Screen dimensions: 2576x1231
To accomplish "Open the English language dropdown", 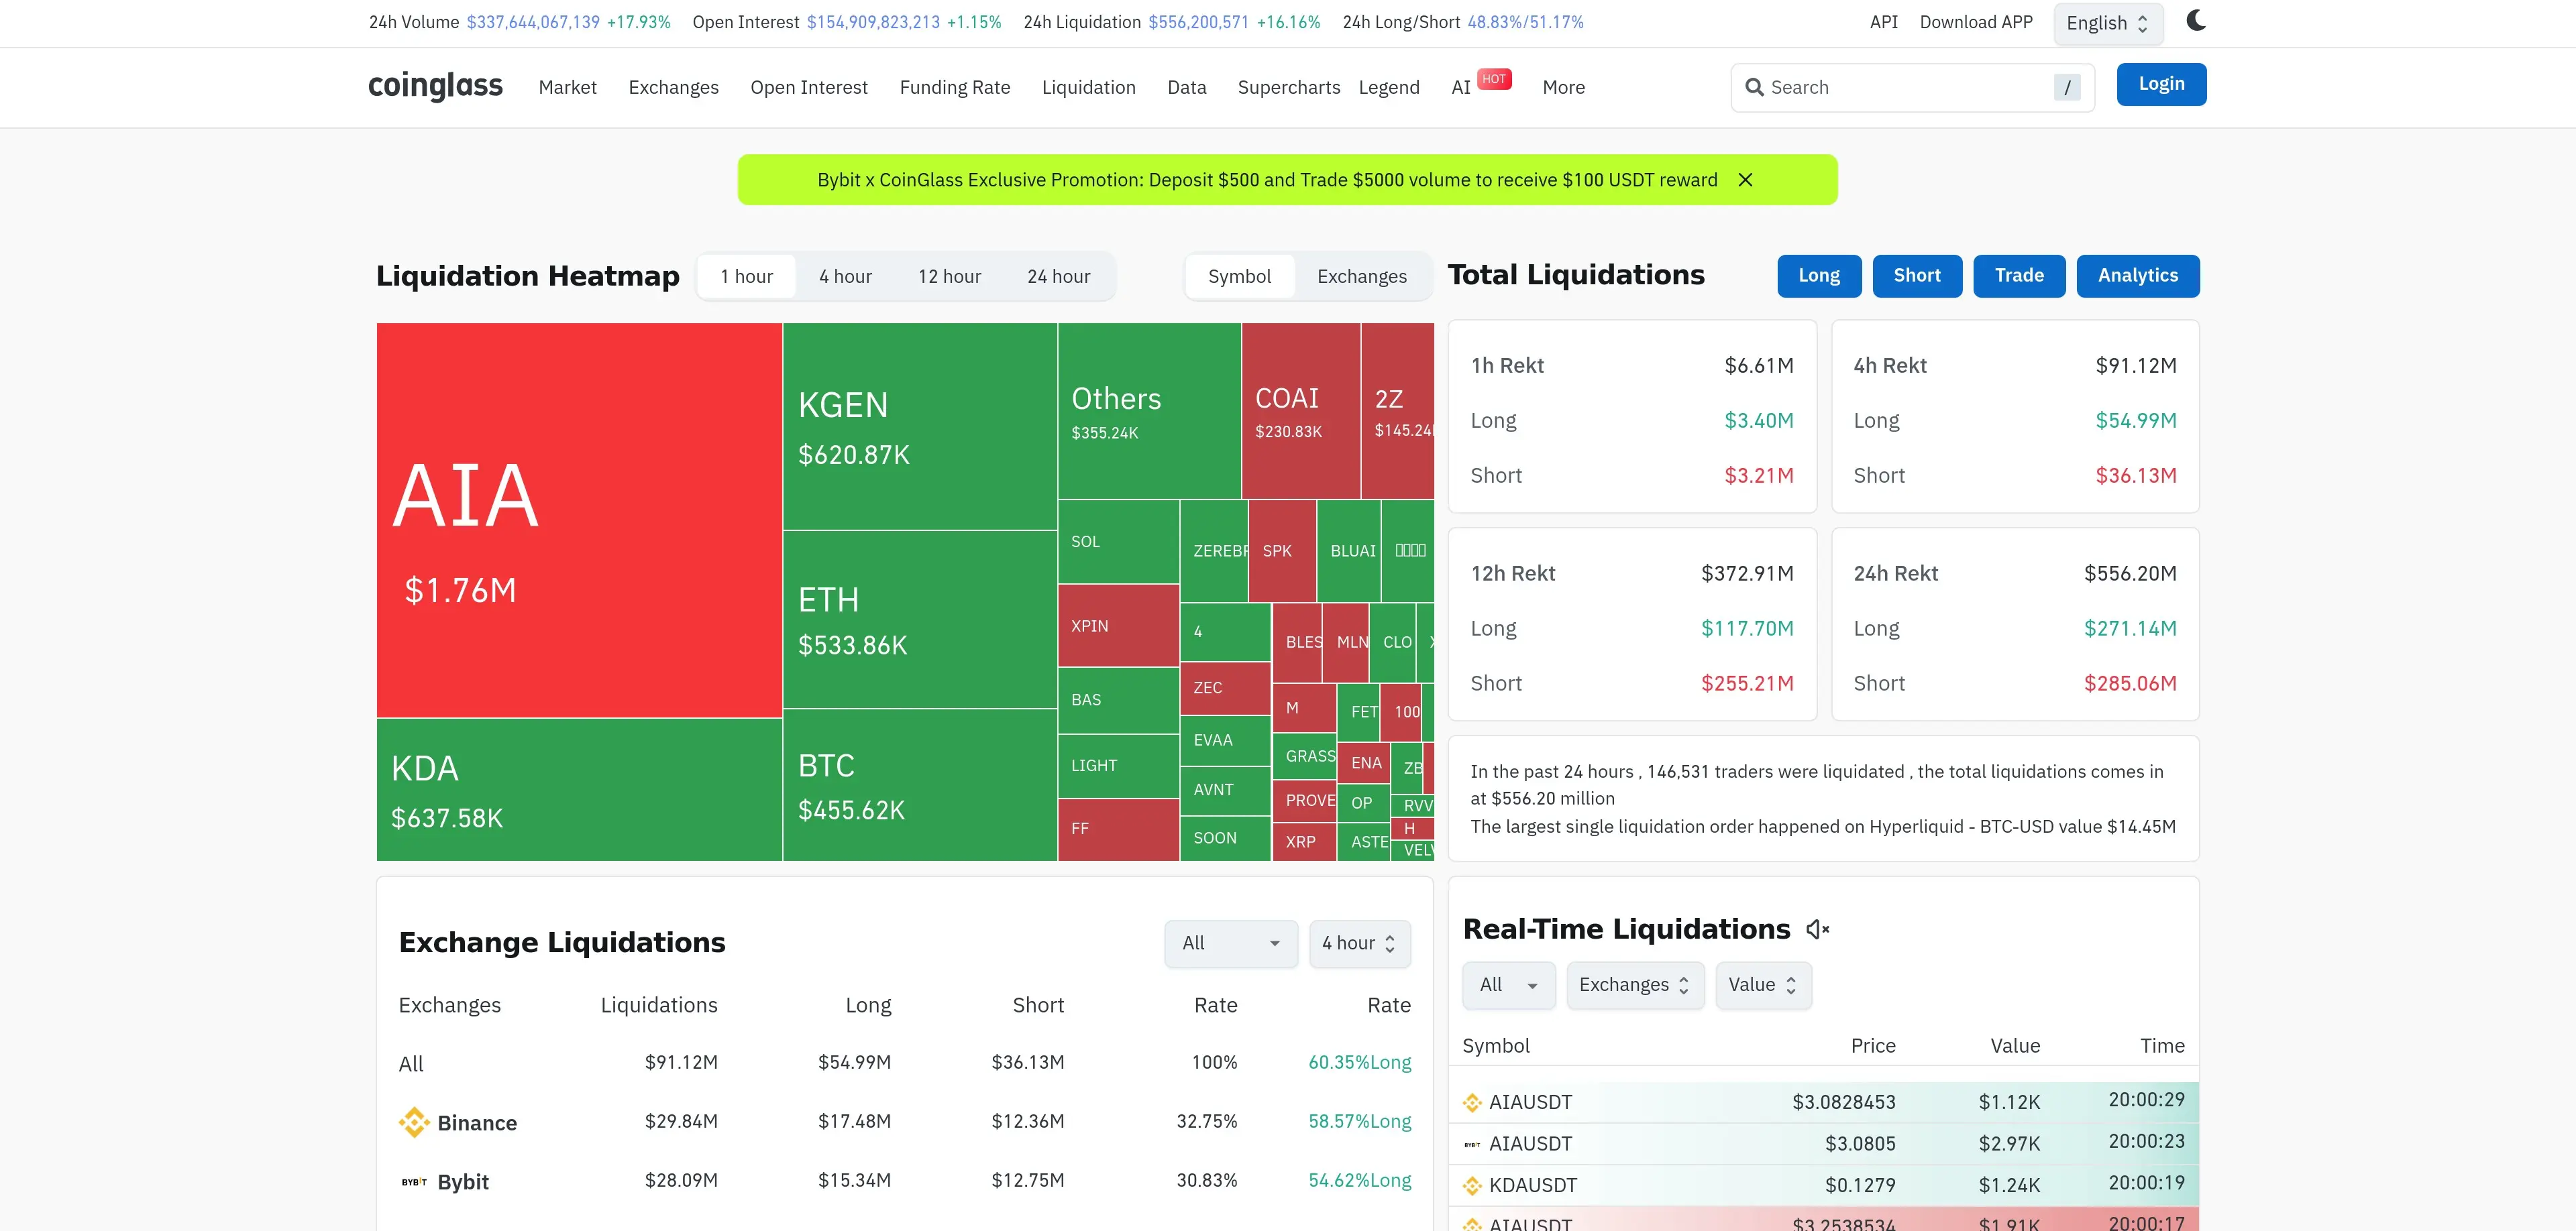I will (x=2107, y=23).
